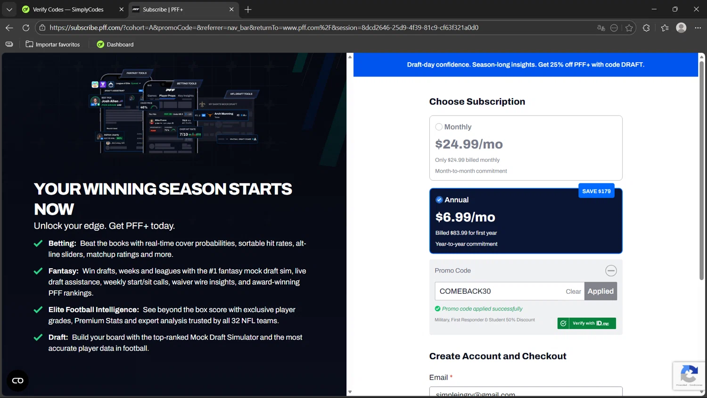The height and width of the screenshot is (398, 707).
Task: Open a new browser tab
Action: [248, 9]
